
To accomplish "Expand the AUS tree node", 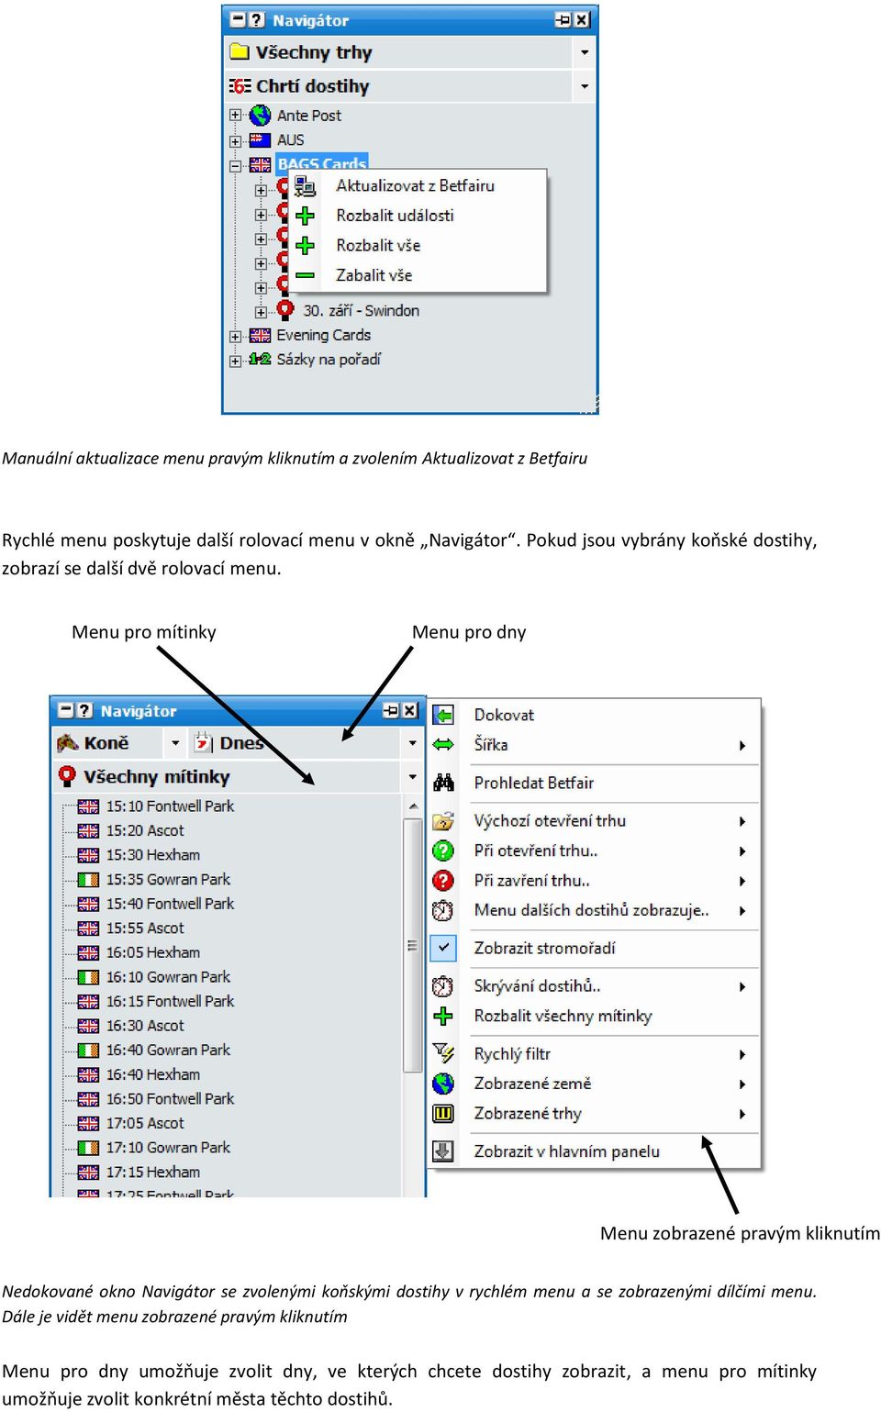I will coord(235,140).
